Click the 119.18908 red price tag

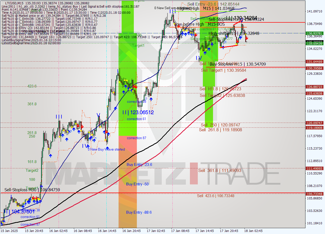point(315,128)
